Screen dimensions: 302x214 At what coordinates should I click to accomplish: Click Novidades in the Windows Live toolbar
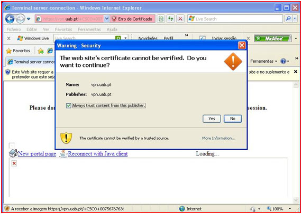pos(148,38)
